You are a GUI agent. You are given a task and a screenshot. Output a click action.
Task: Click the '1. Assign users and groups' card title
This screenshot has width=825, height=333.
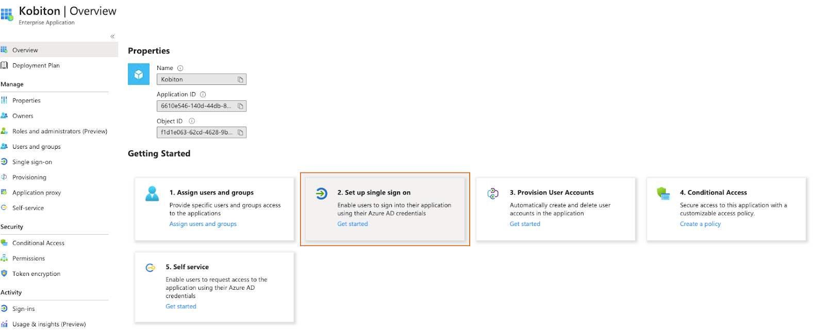tap(211, 192)
